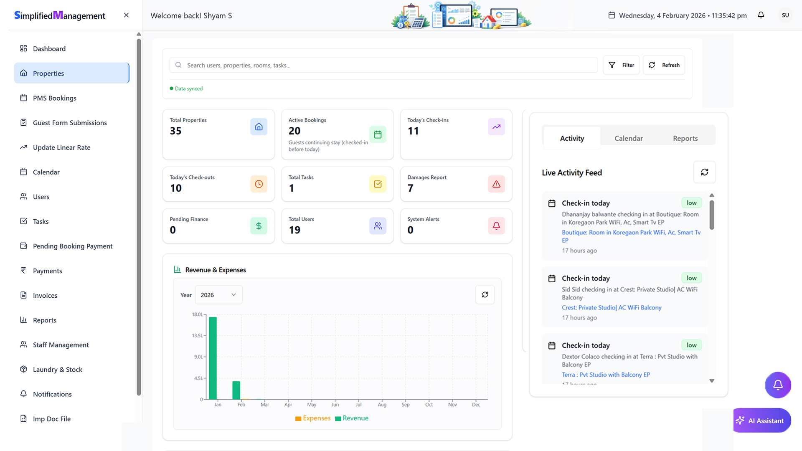Switch to the Reports tab

(x=685, y=138)
